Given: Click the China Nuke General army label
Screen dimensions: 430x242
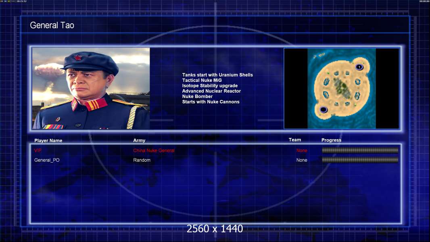Looking at the screenshot, I should pos(154,150).
